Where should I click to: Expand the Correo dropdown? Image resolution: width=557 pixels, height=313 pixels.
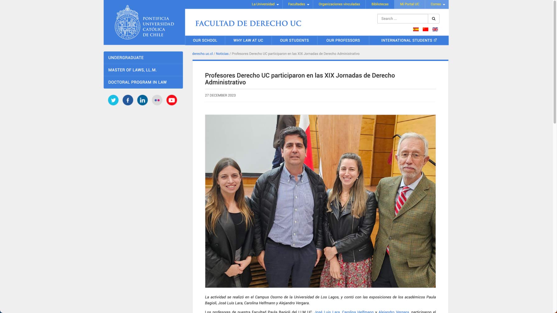coord(438,4)
